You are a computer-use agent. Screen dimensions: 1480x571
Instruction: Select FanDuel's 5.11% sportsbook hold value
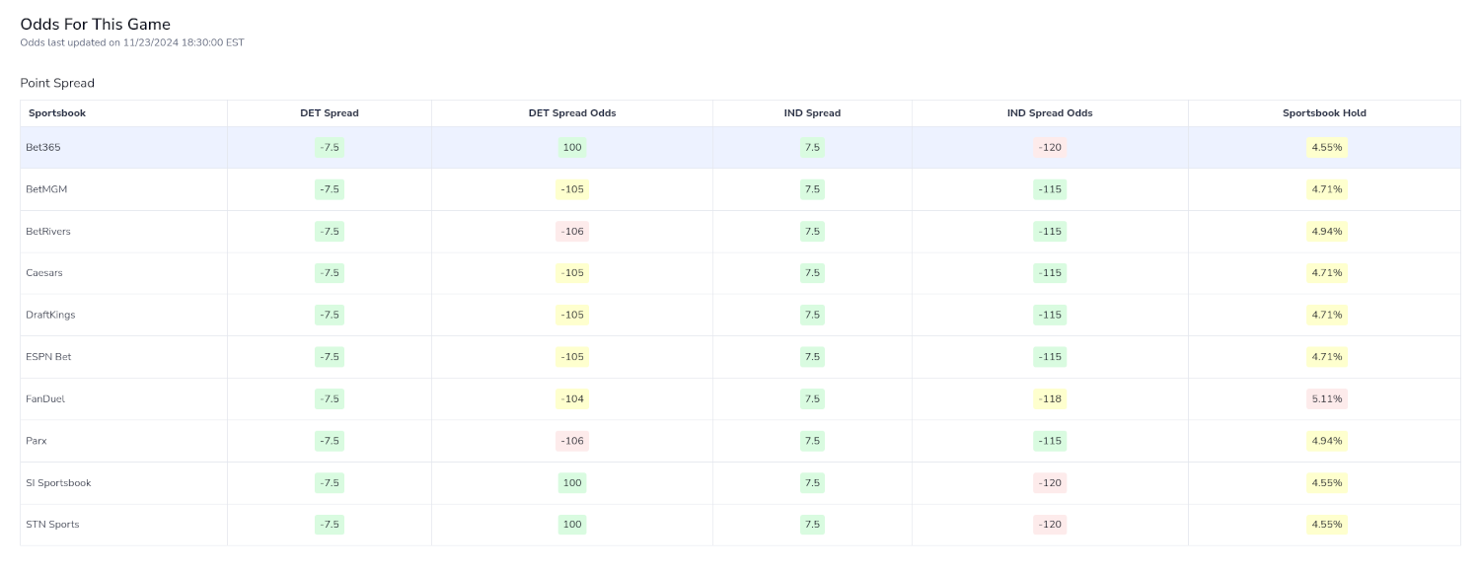[1325, 398]
